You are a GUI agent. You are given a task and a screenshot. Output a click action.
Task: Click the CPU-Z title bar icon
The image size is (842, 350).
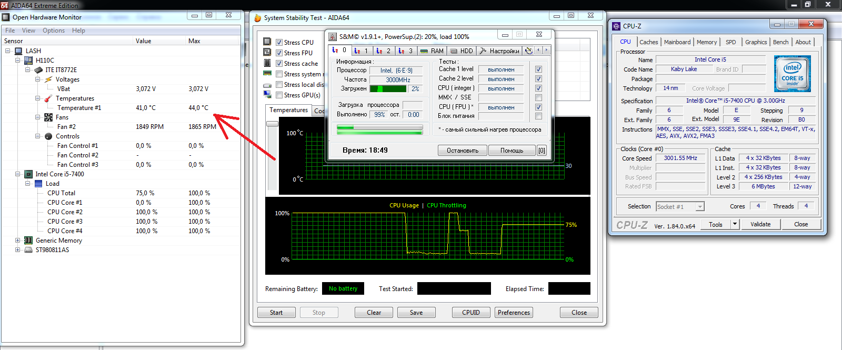click(617, 26)
